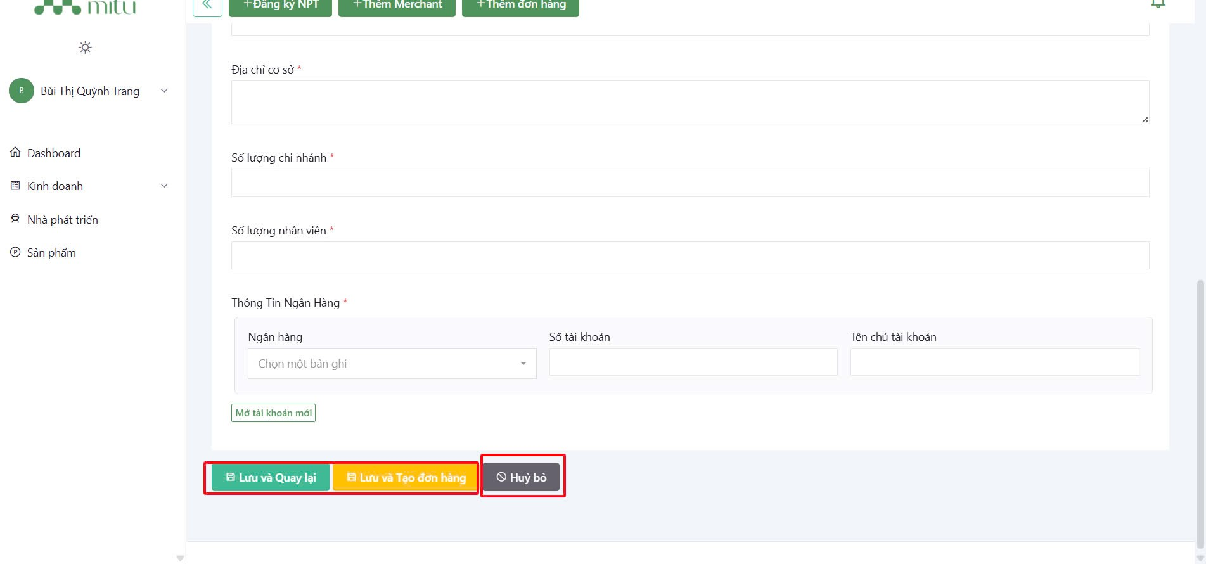Click the Đăng ký NPT button
This screenshot has width=1206, height=564.
[280, 6]
